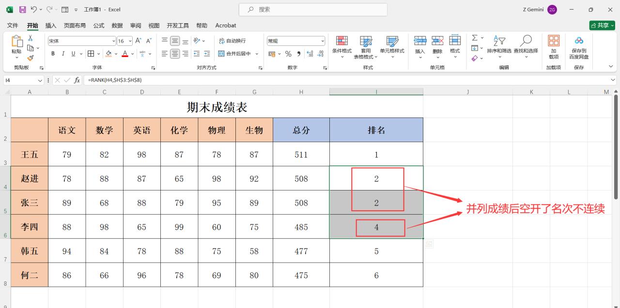The height and width of the screenshot is (308, 620).
Task: Toggle 自动换行 wrap text
Action: (x=232, y=41)
